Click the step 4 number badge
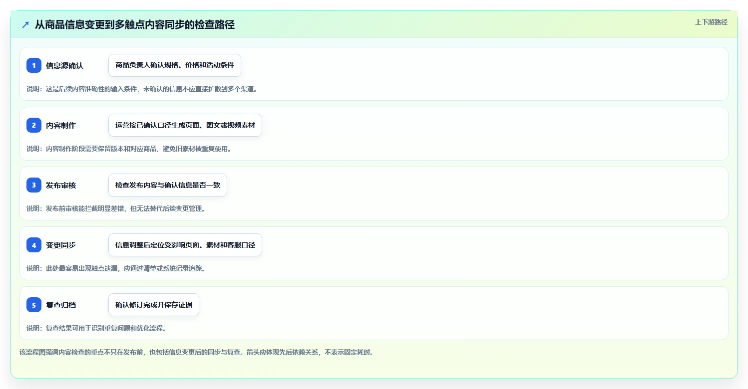748x389 pixels. (34, 245)
